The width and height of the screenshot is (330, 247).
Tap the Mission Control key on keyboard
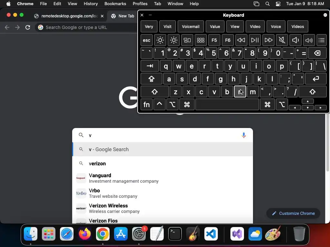pos(187,40)
